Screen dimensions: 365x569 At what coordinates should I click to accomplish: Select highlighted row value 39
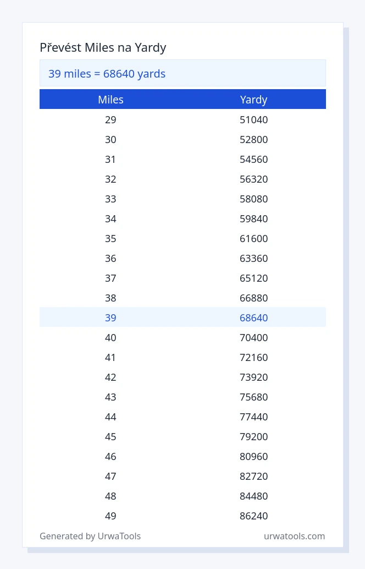click(x=110, y=318)
